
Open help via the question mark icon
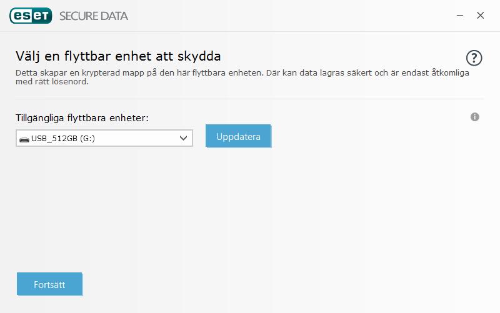pos(475,58)
